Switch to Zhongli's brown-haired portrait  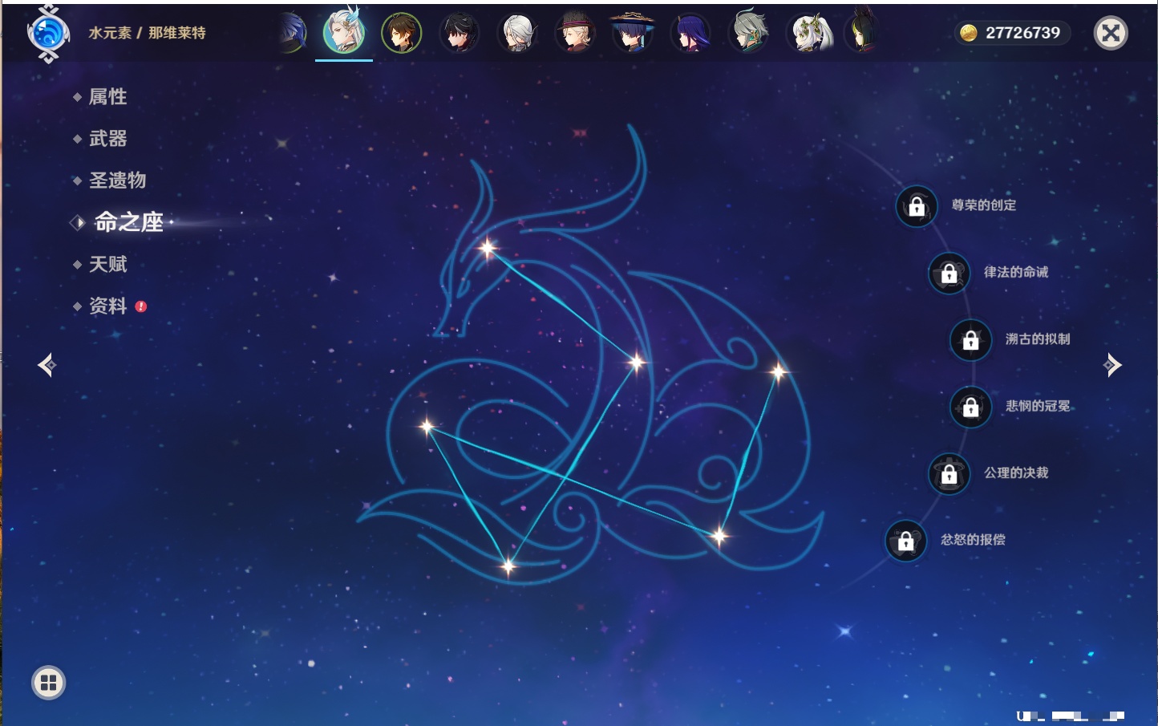click(x=402, y=33)
